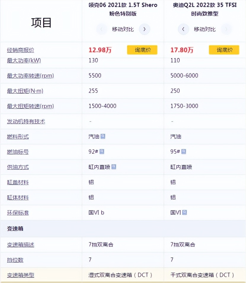Click 缸内直喷 in the 奥迪Q2L column
246x283 pixels.
[x=181, y=167]
